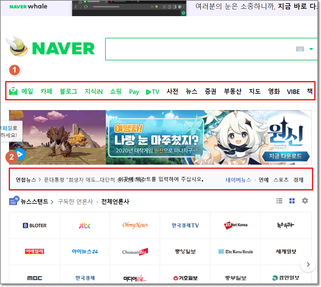Switch to 구독한 언론사 tab
Screen dimensions: 321x287
[x=75, y=201]
